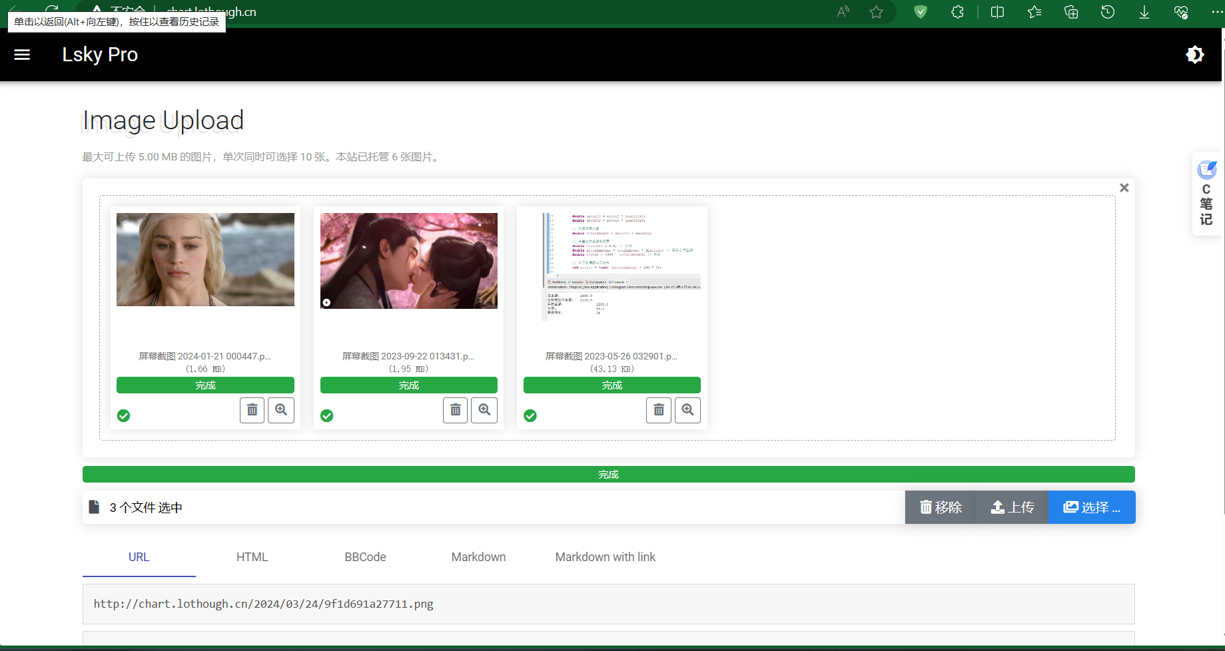Open the Collections dropdown in the browser toolbar

tap(1070, 11)
